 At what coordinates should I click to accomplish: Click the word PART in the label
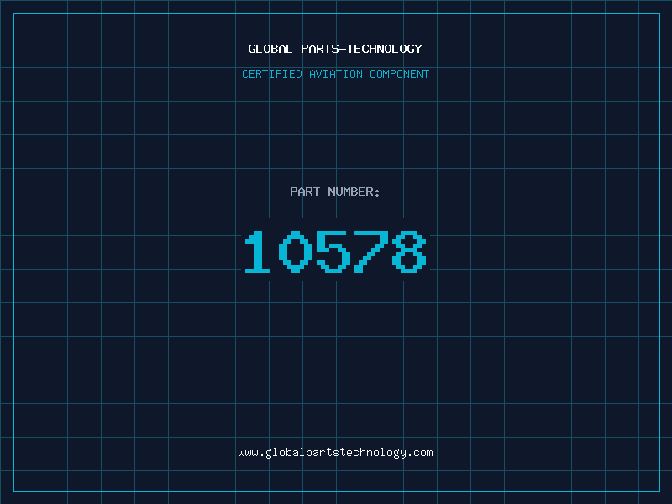[x=305, y=192]
